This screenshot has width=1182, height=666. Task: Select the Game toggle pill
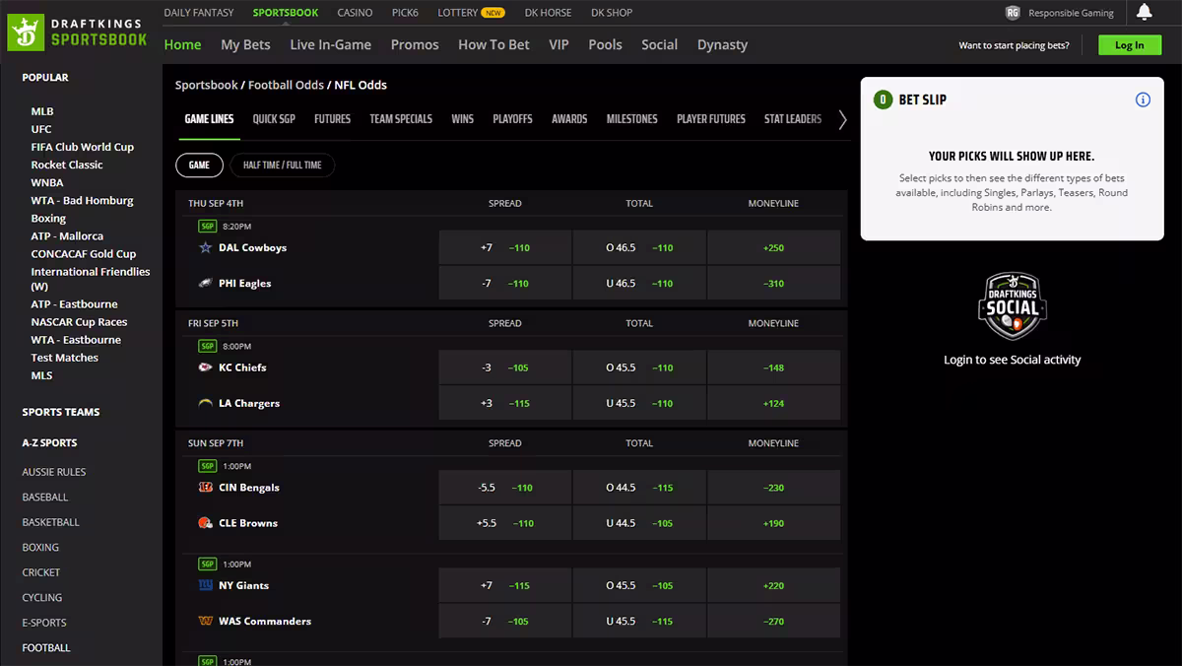coord(199,166)
